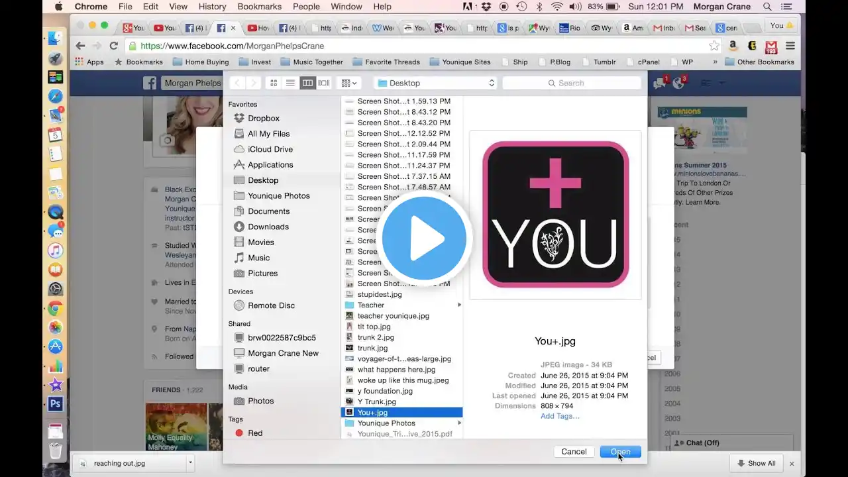Select the Red tag
This screenshot has height=477, width=848.
tap(255, 433)
